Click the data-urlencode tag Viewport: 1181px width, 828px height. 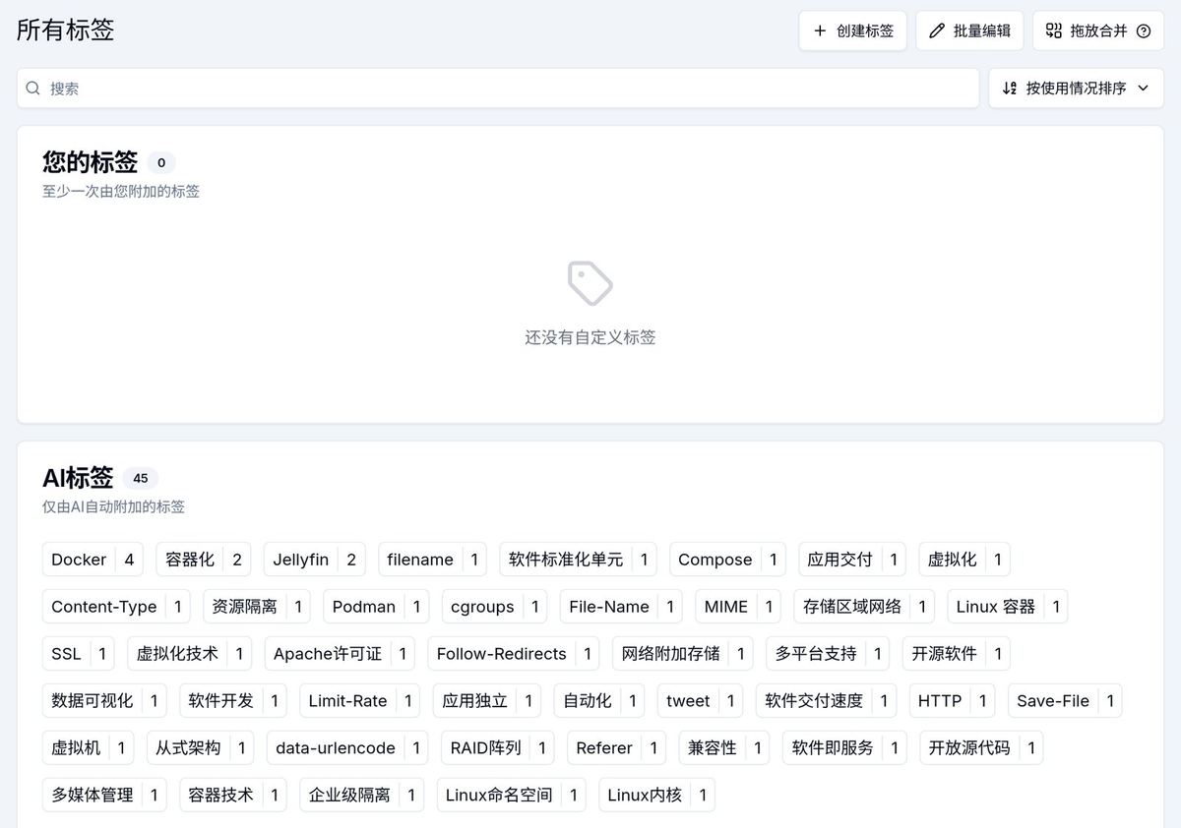click(348, 748)
